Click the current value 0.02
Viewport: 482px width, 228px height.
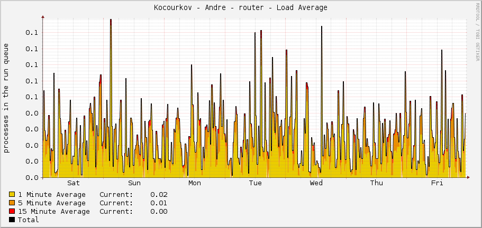(x=159, y=195)
